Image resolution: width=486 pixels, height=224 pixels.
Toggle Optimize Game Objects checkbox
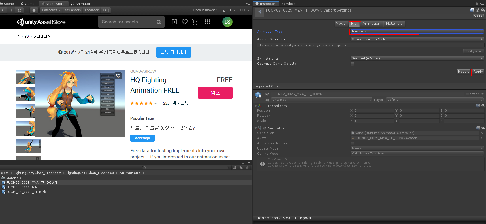pyautogui.click(x=352, y=64)
